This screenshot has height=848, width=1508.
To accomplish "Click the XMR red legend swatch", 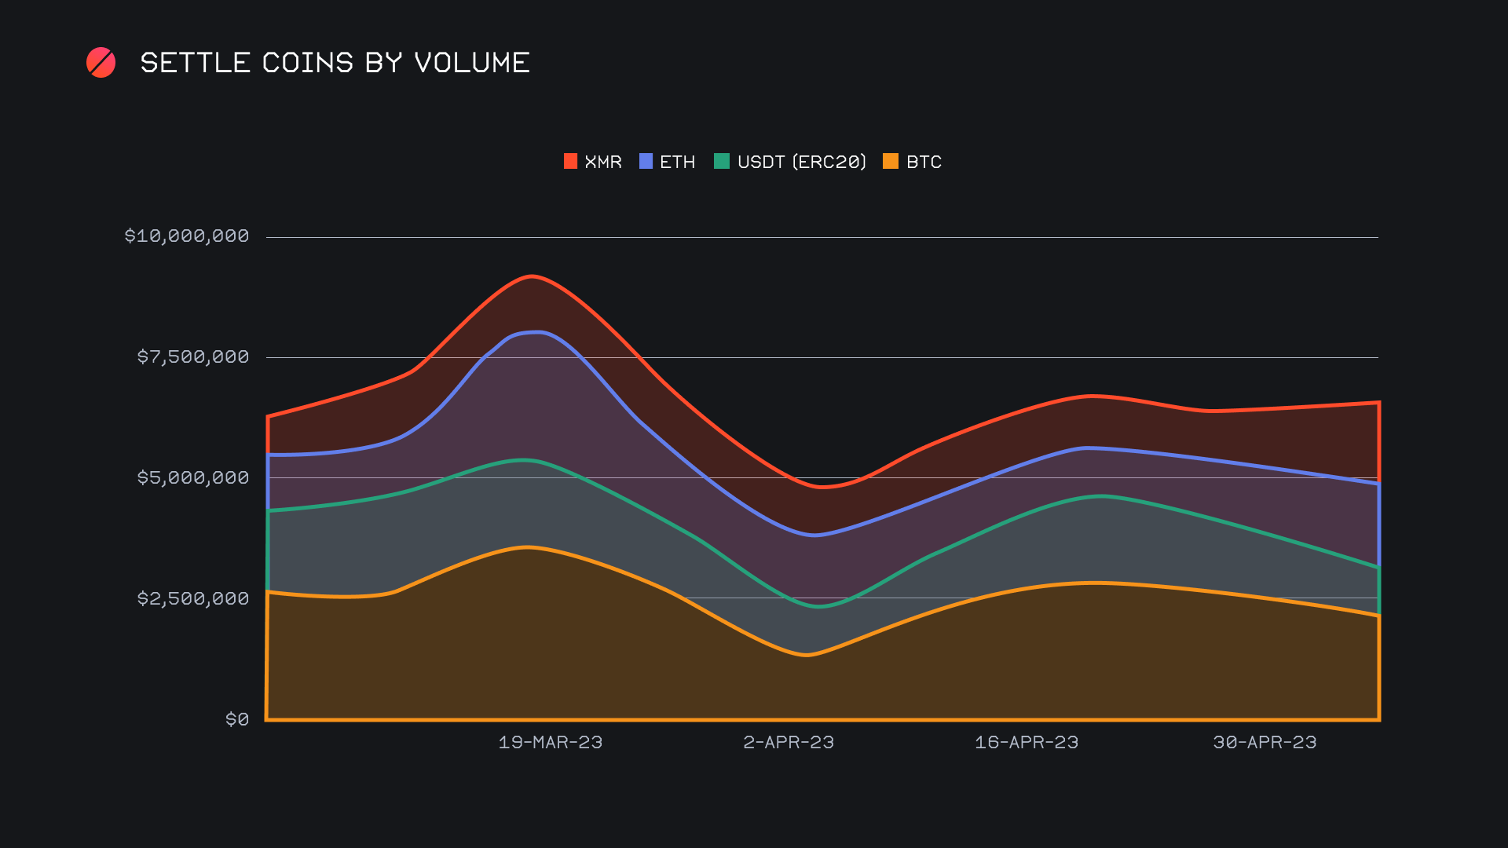I will coord(570,162).
